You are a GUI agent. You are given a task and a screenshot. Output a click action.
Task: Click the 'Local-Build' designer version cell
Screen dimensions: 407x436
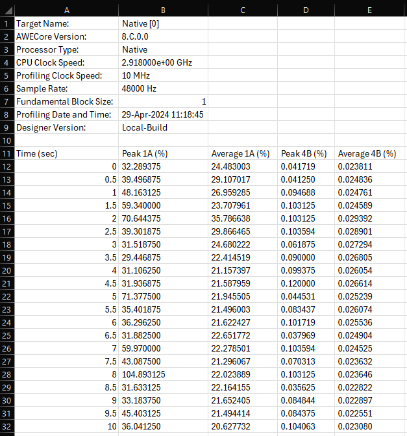(x=163, y=127)
